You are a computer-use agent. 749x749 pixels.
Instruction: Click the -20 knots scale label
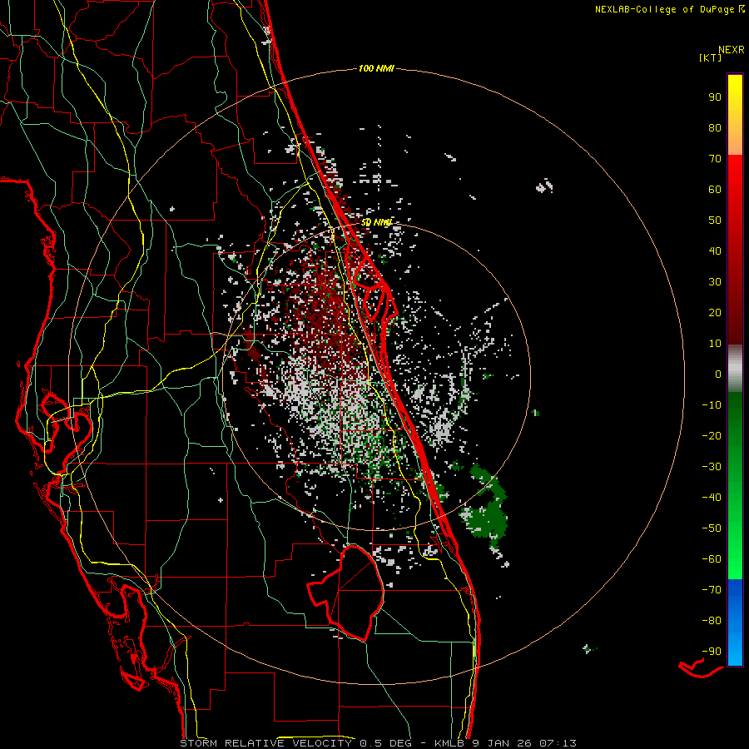[712, 436]
